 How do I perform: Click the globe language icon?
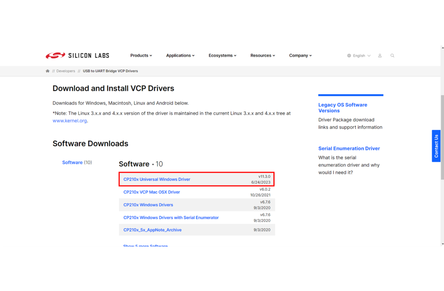pos(349,55)
